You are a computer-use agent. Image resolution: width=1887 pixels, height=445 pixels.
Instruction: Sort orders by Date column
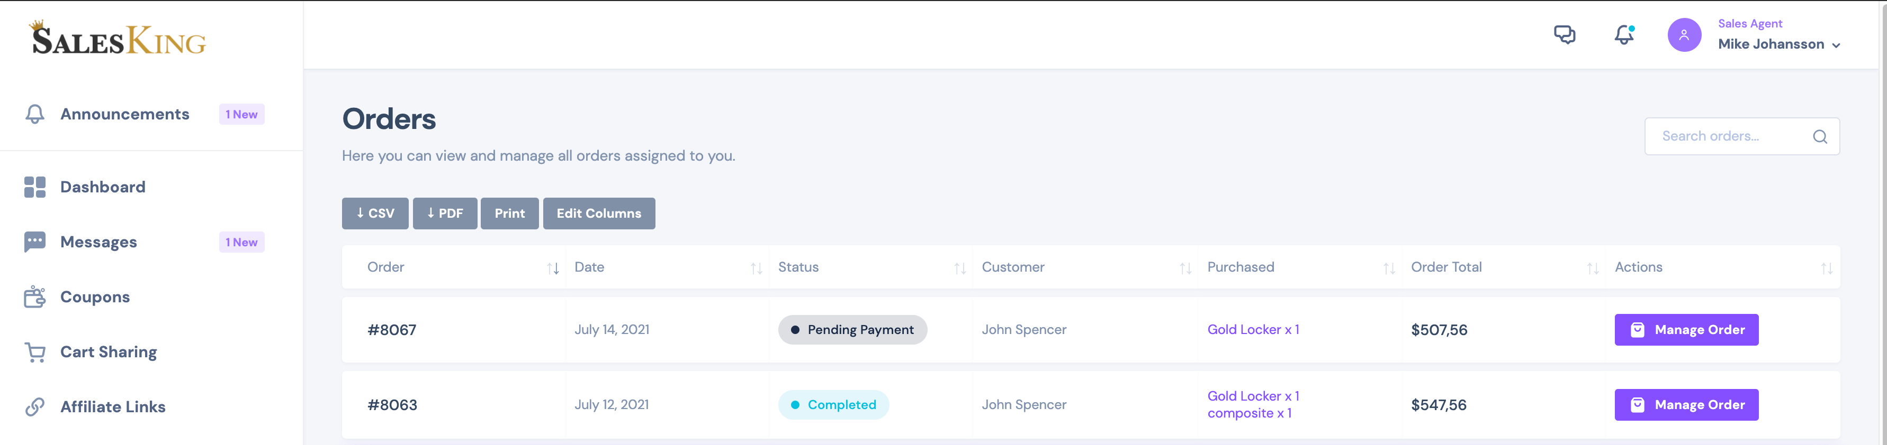[757, 267]
